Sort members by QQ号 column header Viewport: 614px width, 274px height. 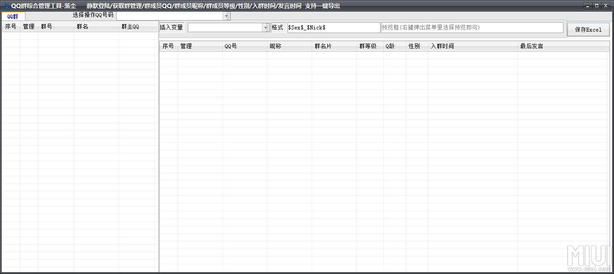pos(245,46)
